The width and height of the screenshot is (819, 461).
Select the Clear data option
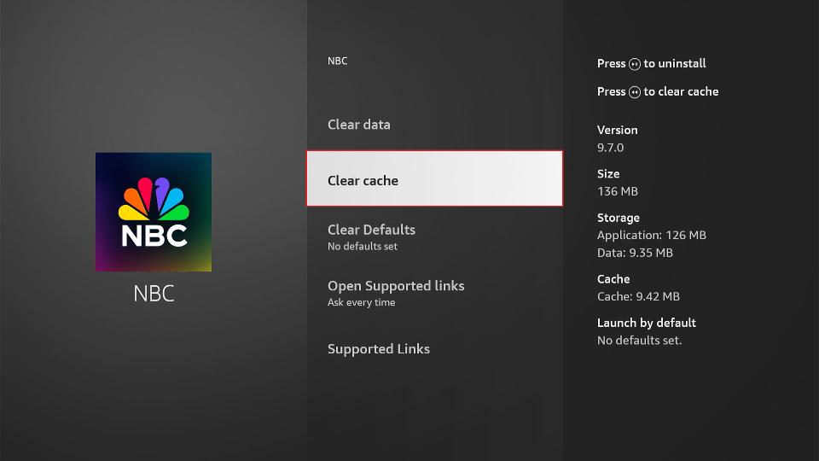tap(434, 125)
